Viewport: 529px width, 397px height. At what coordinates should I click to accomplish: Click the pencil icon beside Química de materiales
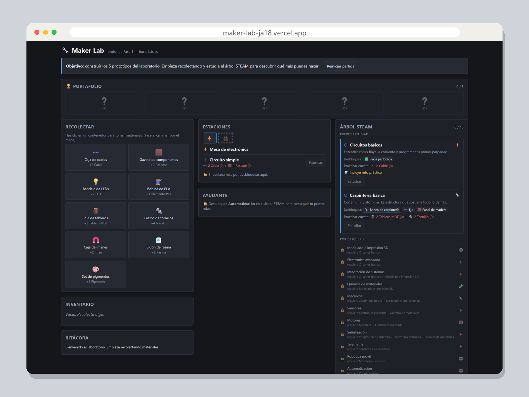pos(461,286)
